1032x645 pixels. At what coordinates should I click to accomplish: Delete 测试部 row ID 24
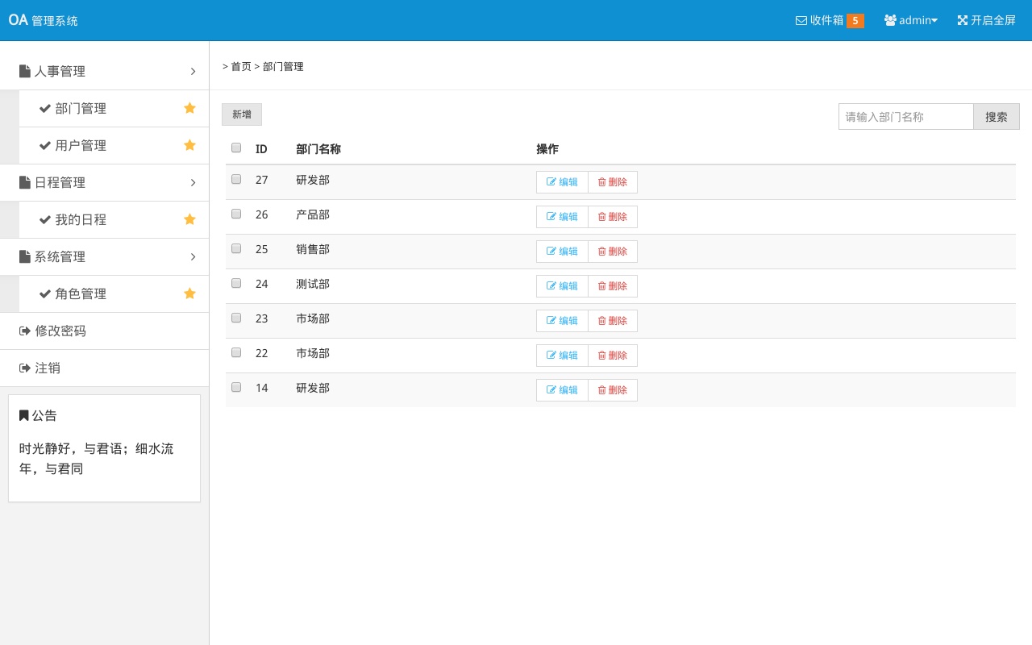[x=613, y=286]
